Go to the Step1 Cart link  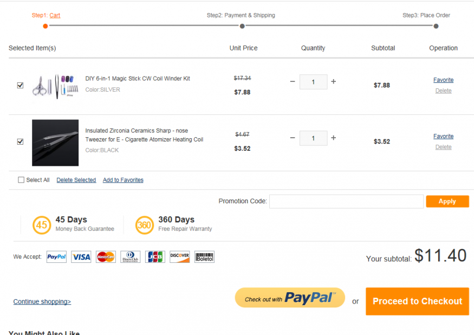click(55, 15)
